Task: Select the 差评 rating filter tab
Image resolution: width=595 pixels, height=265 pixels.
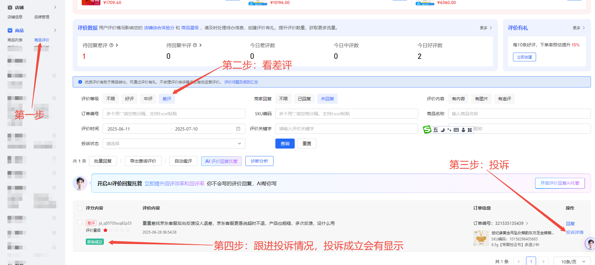Action: [167, 99]
